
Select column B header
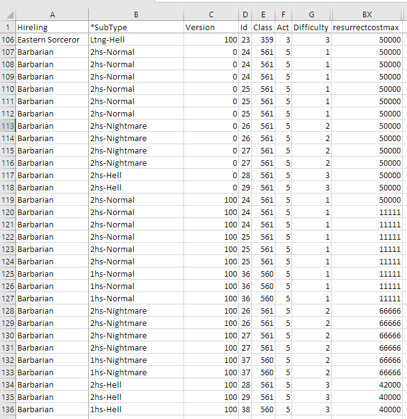click(x=136, y=15)
